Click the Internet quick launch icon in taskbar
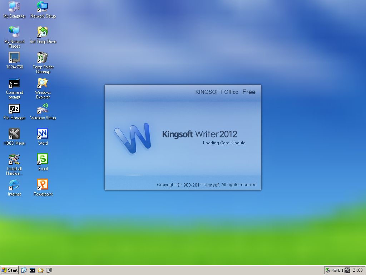 [24, 270]
